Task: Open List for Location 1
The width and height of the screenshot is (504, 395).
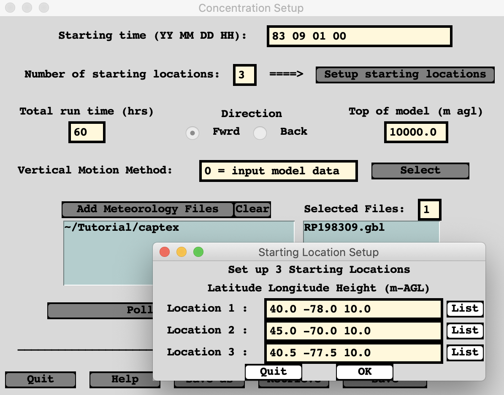Action: coord(465,309)
